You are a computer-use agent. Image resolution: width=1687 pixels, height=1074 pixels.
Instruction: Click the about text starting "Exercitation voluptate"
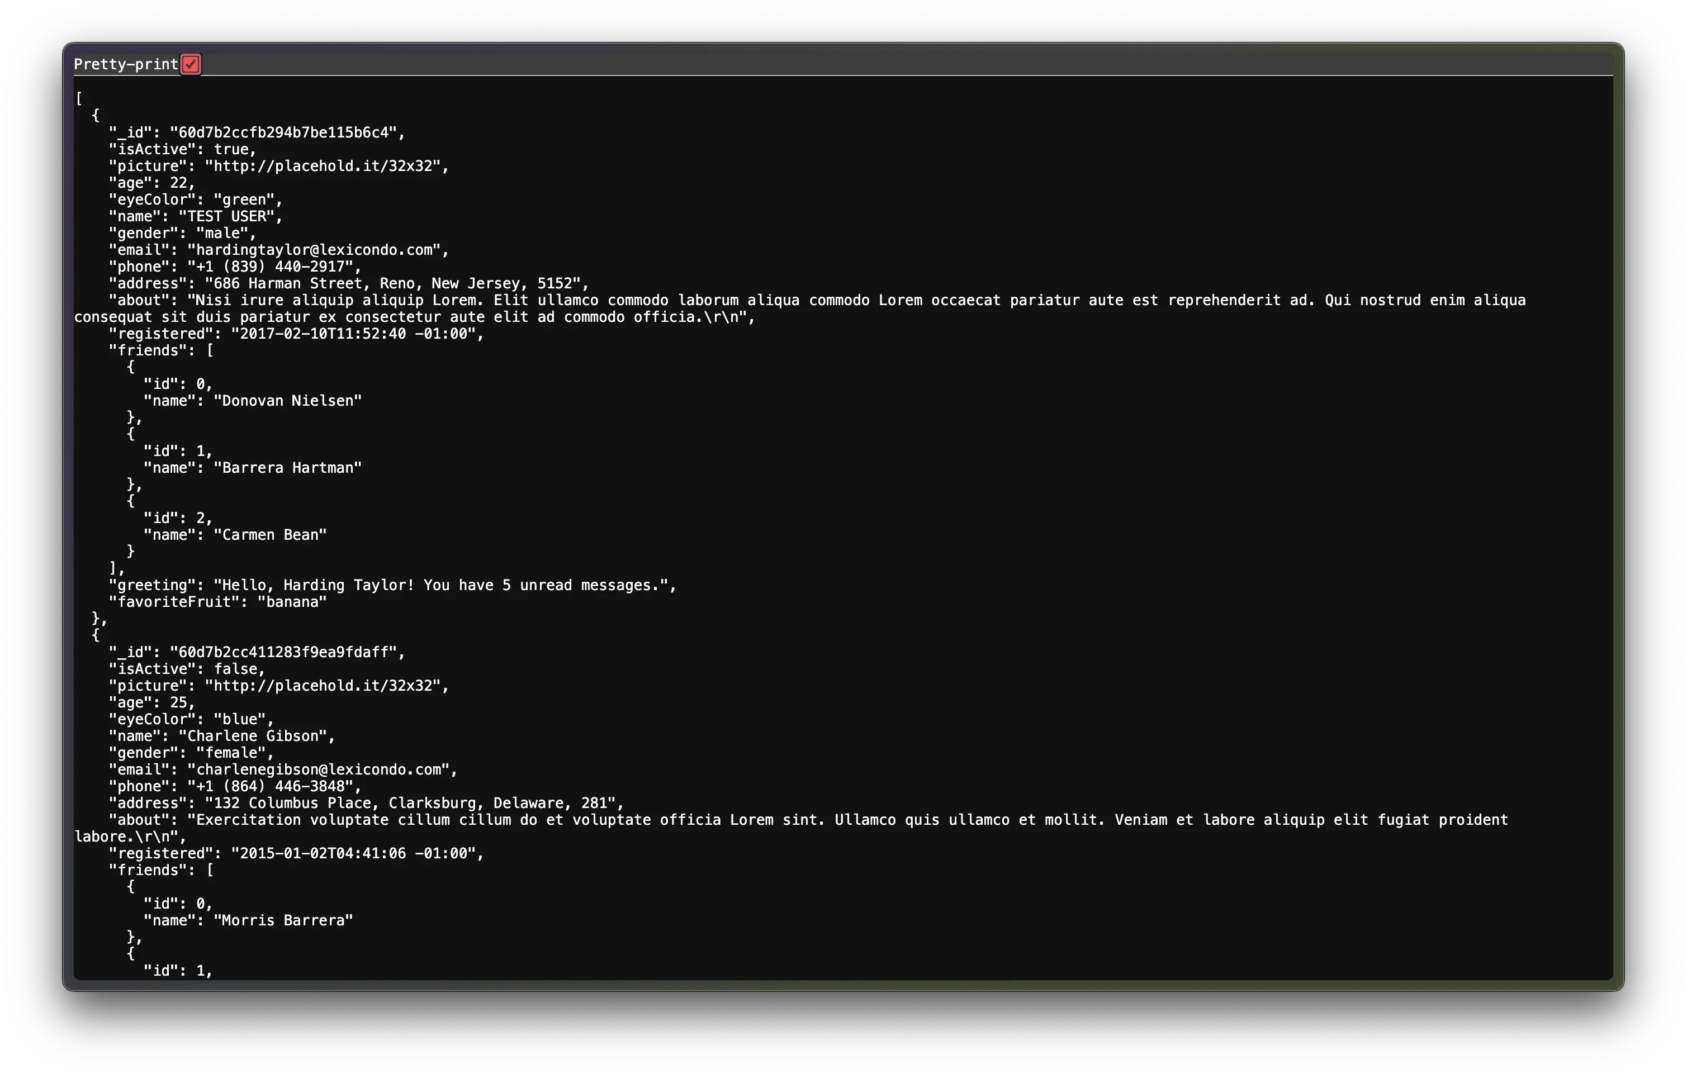coord(792,828)
